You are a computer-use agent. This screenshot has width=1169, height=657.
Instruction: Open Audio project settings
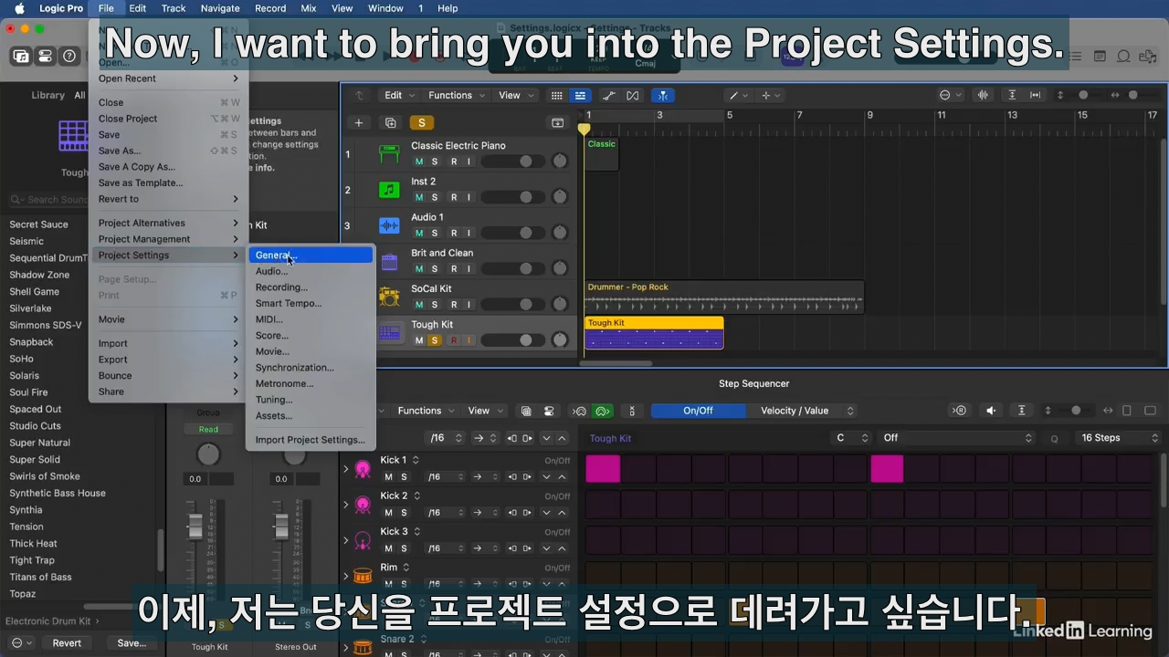pyautogui.click(x=311, y=271)
